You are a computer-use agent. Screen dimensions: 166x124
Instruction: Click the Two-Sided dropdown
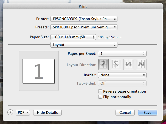click(122, 83)
